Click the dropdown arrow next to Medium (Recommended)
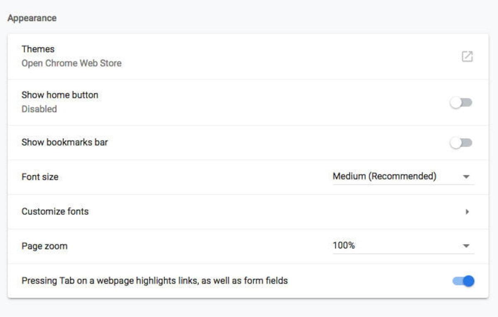 coord(466,177)
